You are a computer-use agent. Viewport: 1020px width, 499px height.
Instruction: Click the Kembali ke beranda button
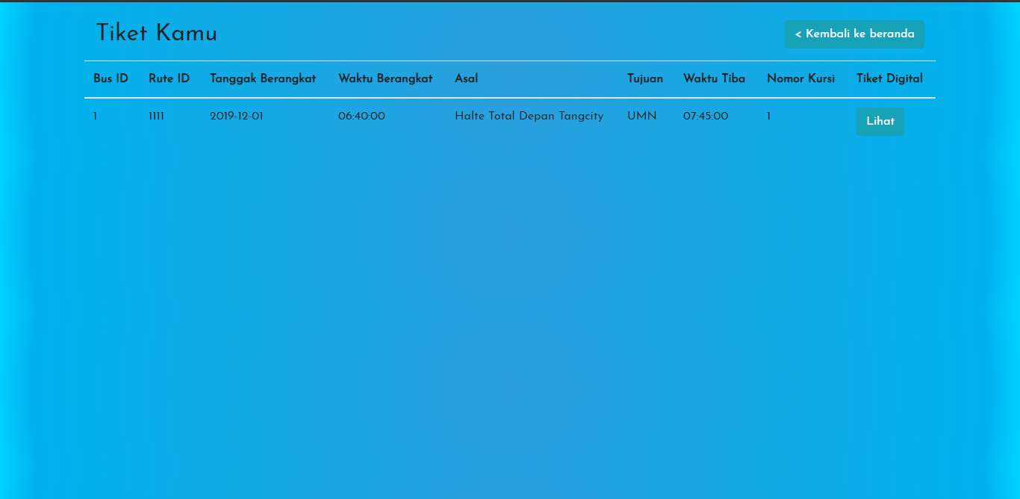tap(854, 34)
